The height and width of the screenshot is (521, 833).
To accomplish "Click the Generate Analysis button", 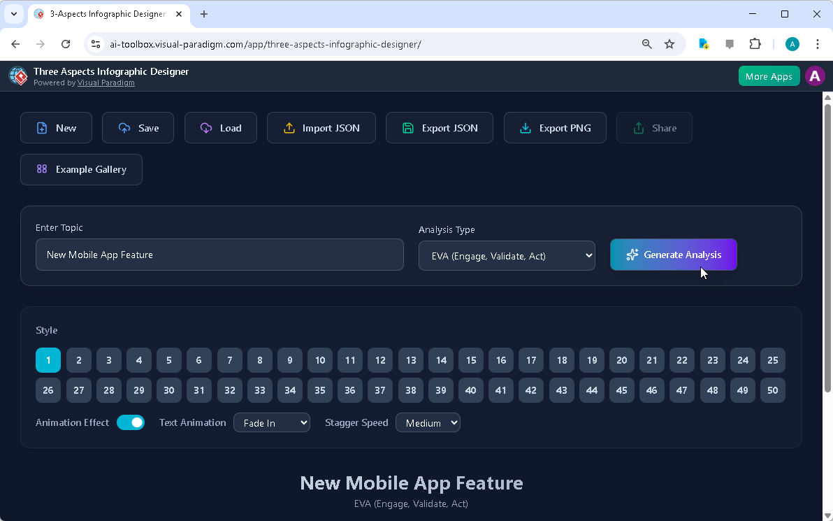I will pyautogui.click(x=673, y=255).
